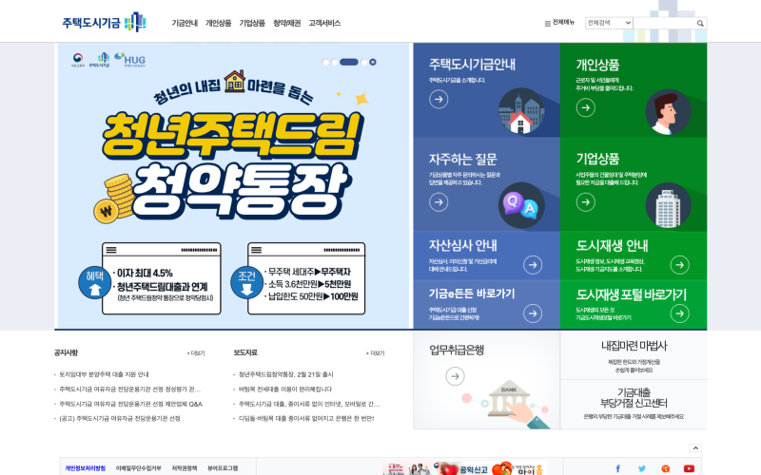Click arrow icon under 개인상품 tile

click(585, 107)
